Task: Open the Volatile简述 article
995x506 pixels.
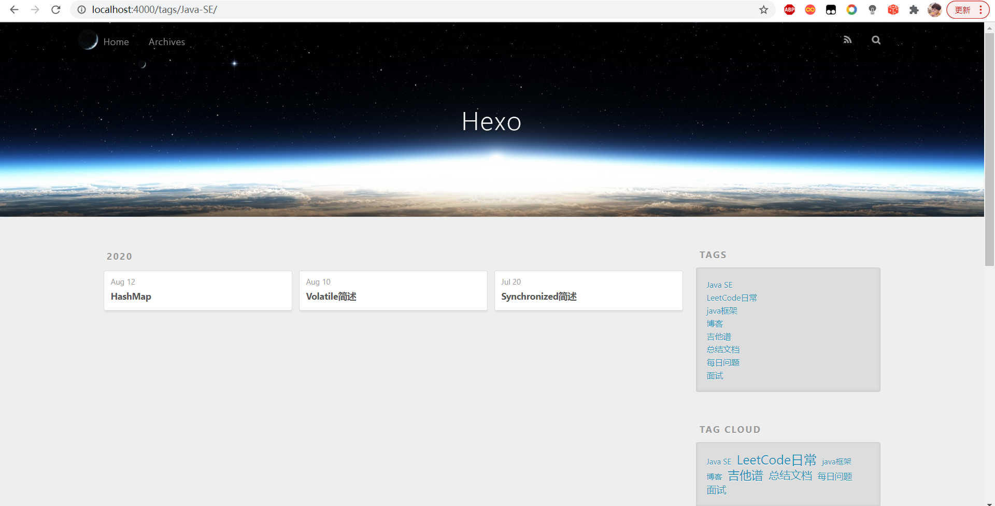Action: [331, 297]
